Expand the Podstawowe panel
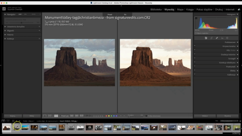 [237, 42]
